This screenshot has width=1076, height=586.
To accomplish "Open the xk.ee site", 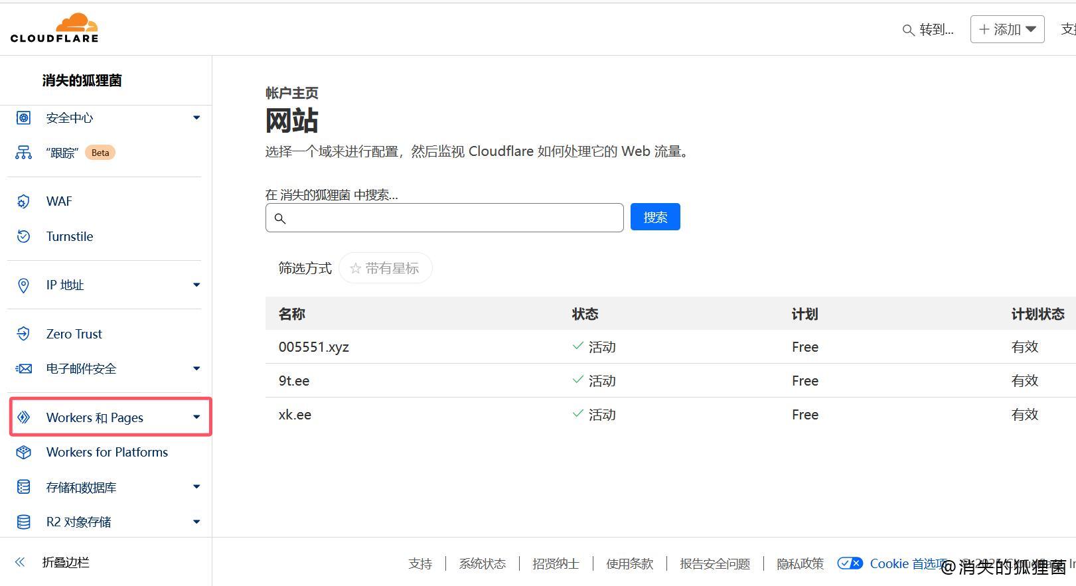I will click(x=295, y=414).
